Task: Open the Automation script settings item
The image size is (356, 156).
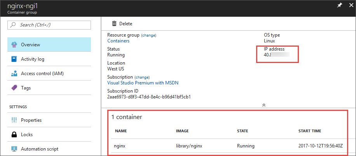Action: [x=49, y=149]
